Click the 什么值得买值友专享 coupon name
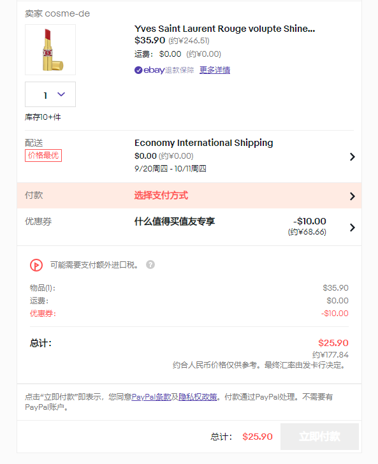Image resolution: width=378 pixels, height=464 pixels. coord(175,221)
